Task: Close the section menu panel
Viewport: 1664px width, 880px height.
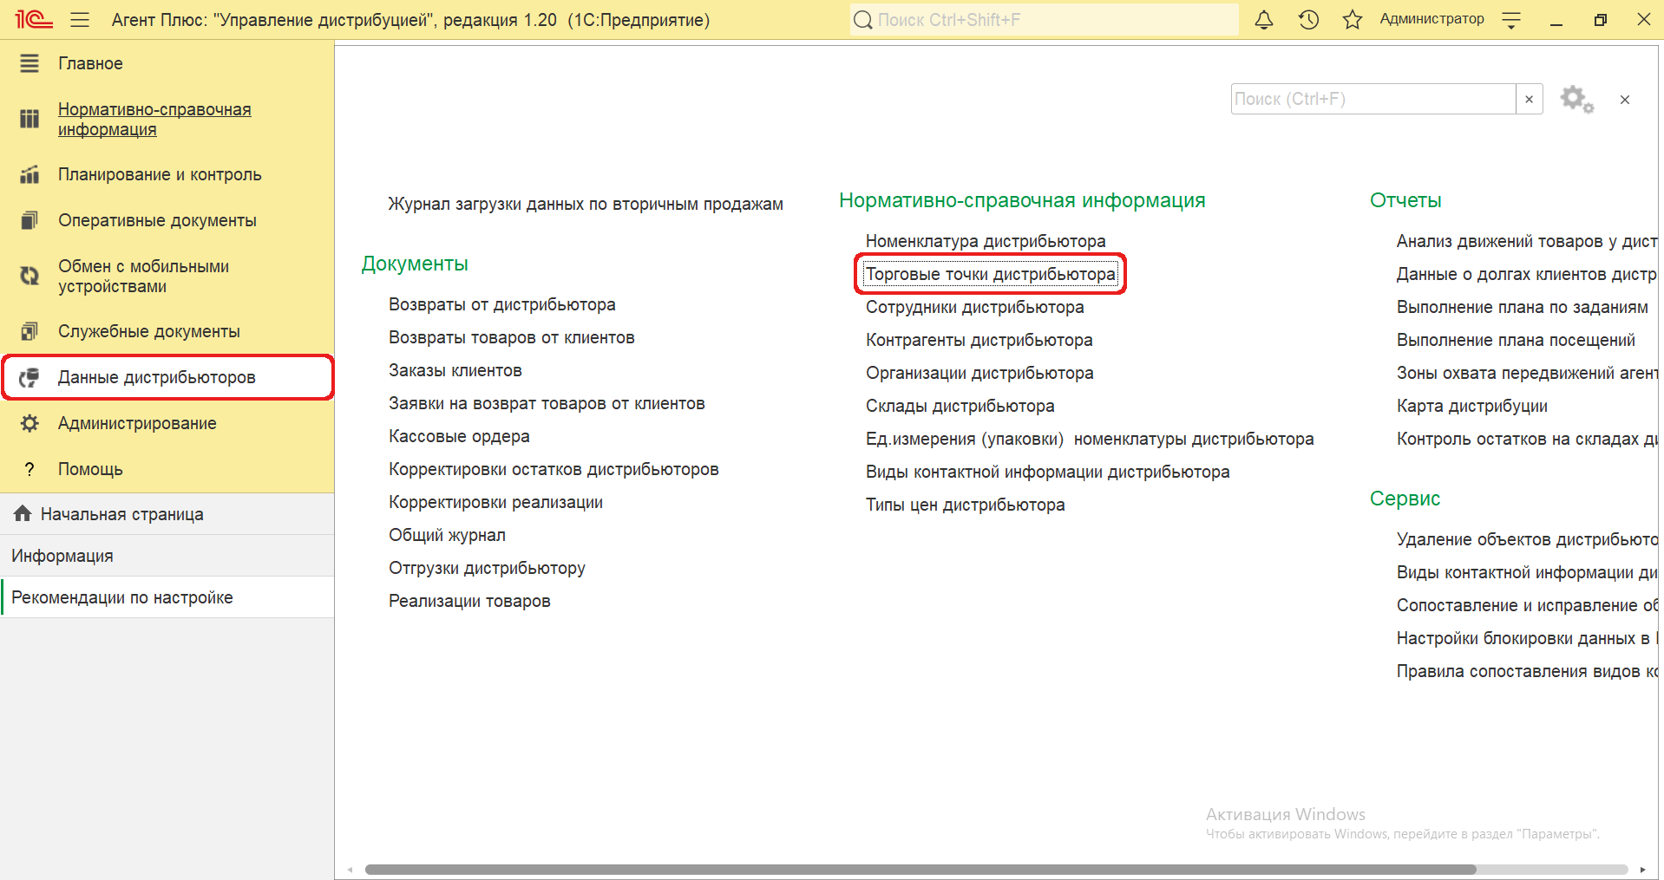Action: [1625, 100]
